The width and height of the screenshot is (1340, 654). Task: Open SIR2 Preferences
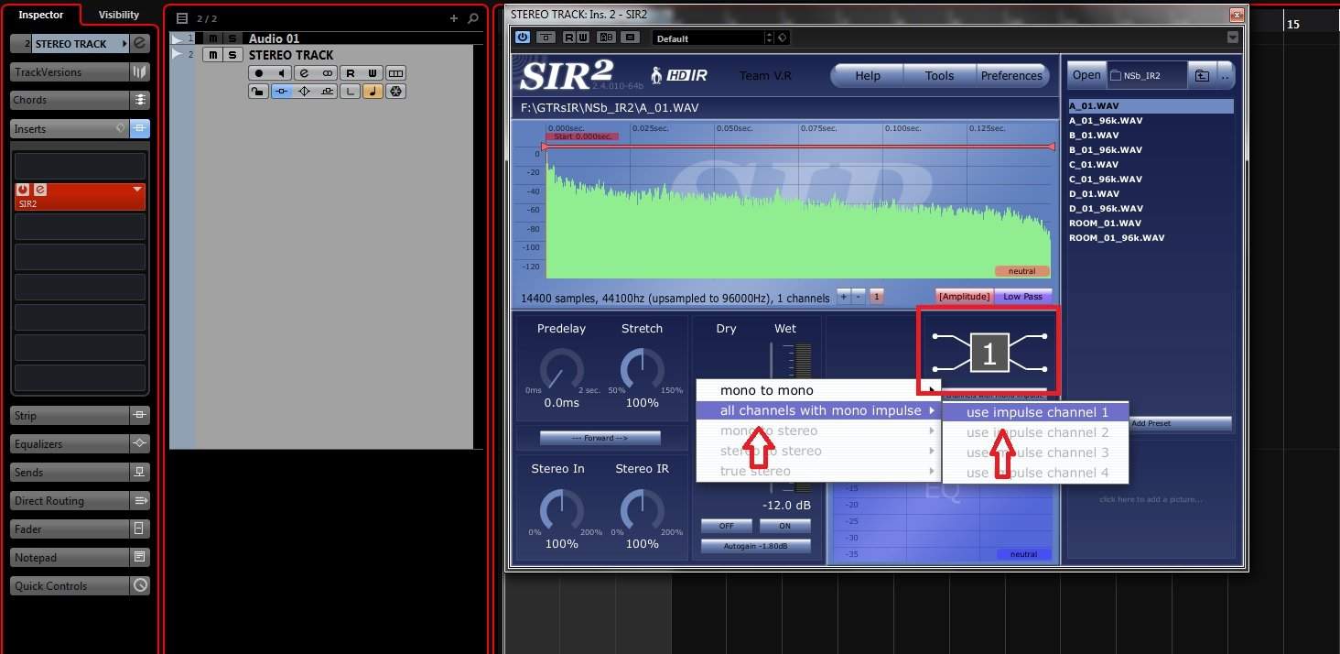click(1011, 76)
